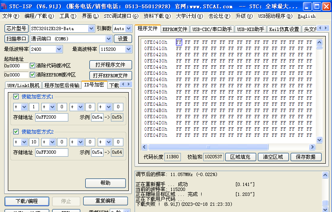Click 帮助 button in ID encryption panel

[106, 183]
